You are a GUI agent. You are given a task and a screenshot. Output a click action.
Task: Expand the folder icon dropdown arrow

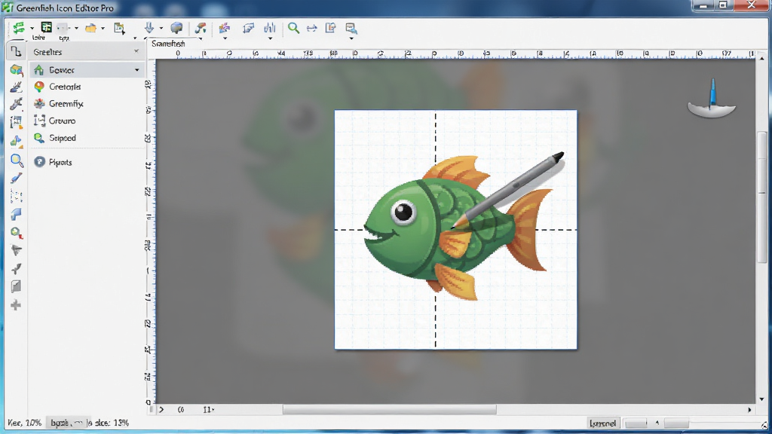[103, 29]
